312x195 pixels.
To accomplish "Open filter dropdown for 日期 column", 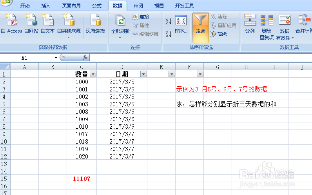I will (143, 74).
